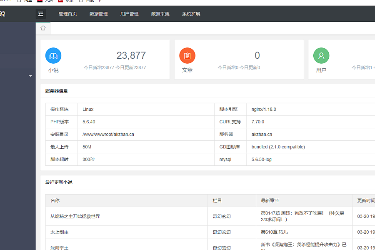Click 今日新增0 今日更新0 text
The width and height of the screenshot is (375, 250).
pyautogui.click(x=239, y=67)
